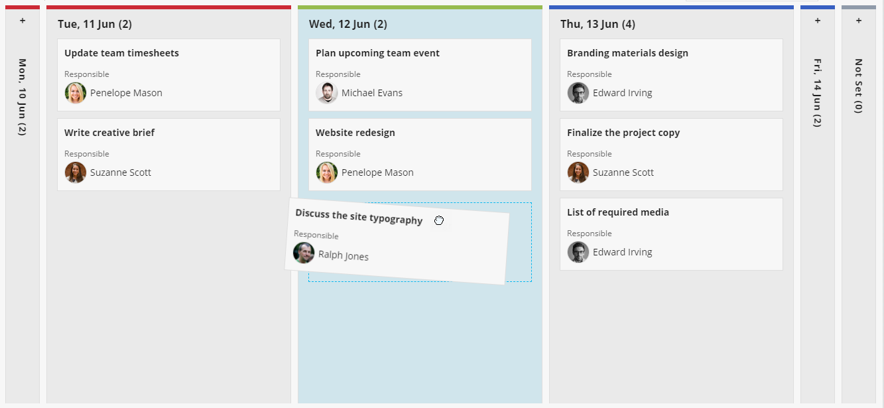Click the Wed, 12 Jun column header
Screen dimensions: 884x408
tap(348, 25)
